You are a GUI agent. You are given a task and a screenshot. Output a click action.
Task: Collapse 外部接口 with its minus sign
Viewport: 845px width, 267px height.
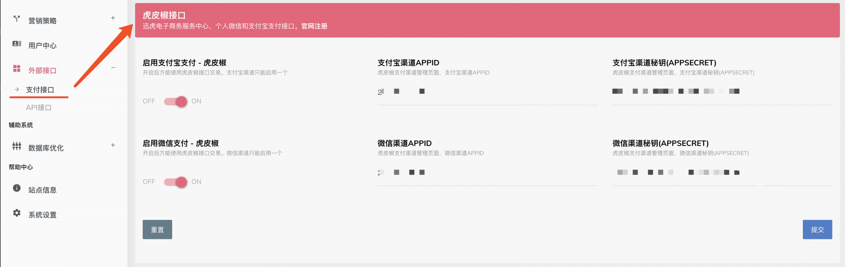(x=113, y=68)
